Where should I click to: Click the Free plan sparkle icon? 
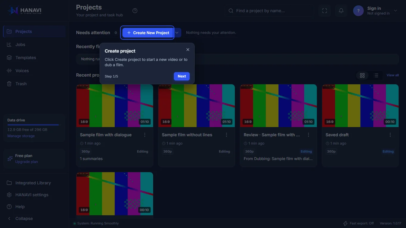pyautogui.click(x=10, y=159)
